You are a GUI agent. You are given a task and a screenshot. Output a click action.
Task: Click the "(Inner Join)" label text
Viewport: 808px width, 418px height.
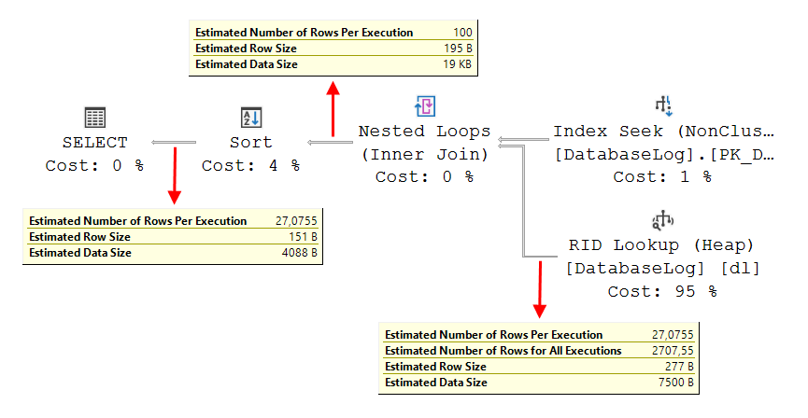coord(424,154)
